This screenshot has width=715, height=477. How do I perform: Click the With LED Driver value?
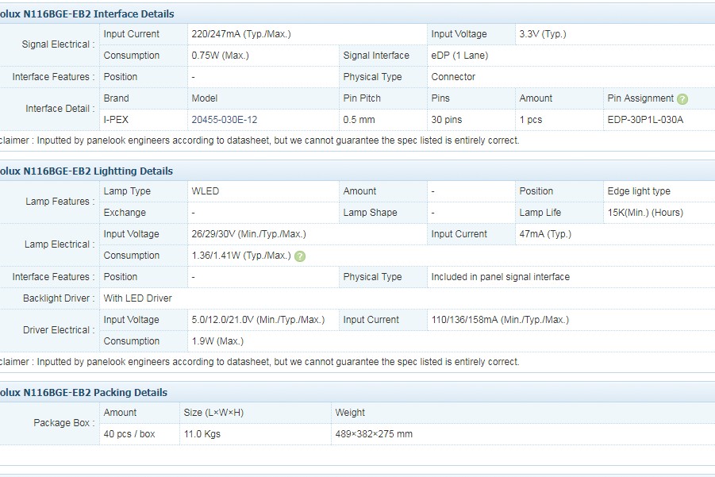(138, 298)
